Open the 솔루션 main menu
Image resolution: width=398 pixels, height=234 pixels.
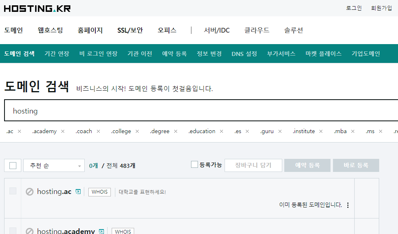[293, 30]
